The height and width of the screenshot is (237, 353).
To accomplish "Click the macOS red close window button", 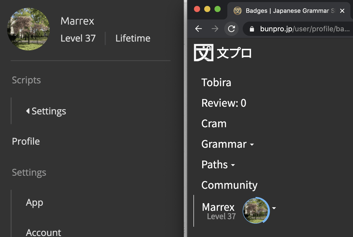I will pyautogui.click(x=197, y=9).
